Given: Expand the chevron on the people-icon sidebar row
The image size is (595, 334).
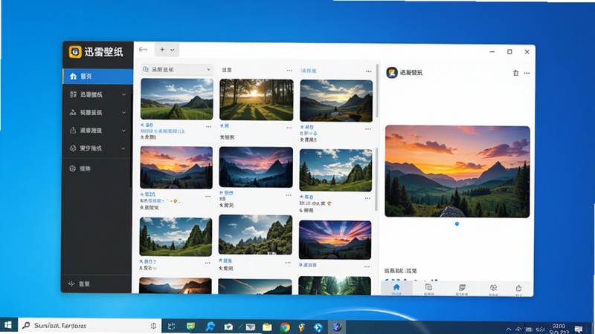Looking at the screenshot, I should pos(123,113).
